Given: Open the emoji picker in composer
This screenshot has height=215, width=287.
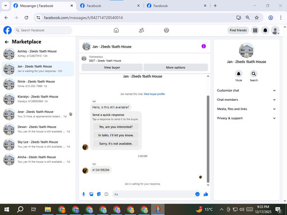Looking at the screenshot, I should (197, 194).
